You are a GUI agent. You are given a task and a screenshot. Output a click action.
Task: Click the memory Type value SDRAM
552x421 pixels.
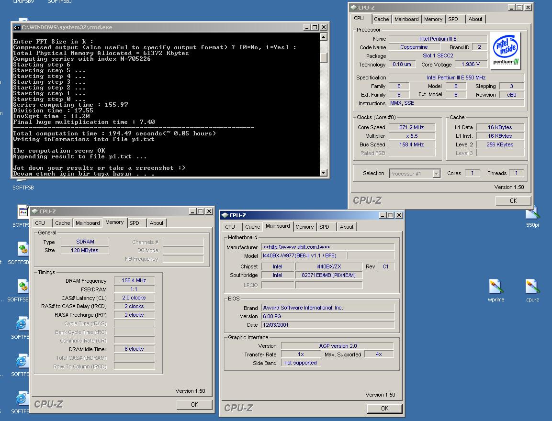pyautogui.click(x=85, y=242)
